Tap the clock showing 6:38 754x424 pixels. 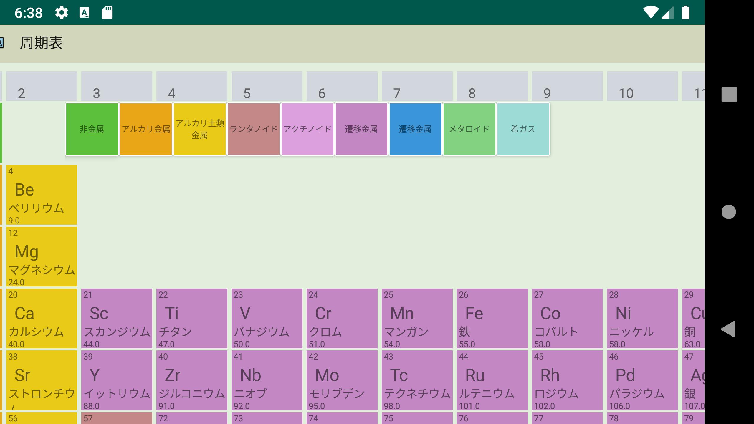point(29,13)
